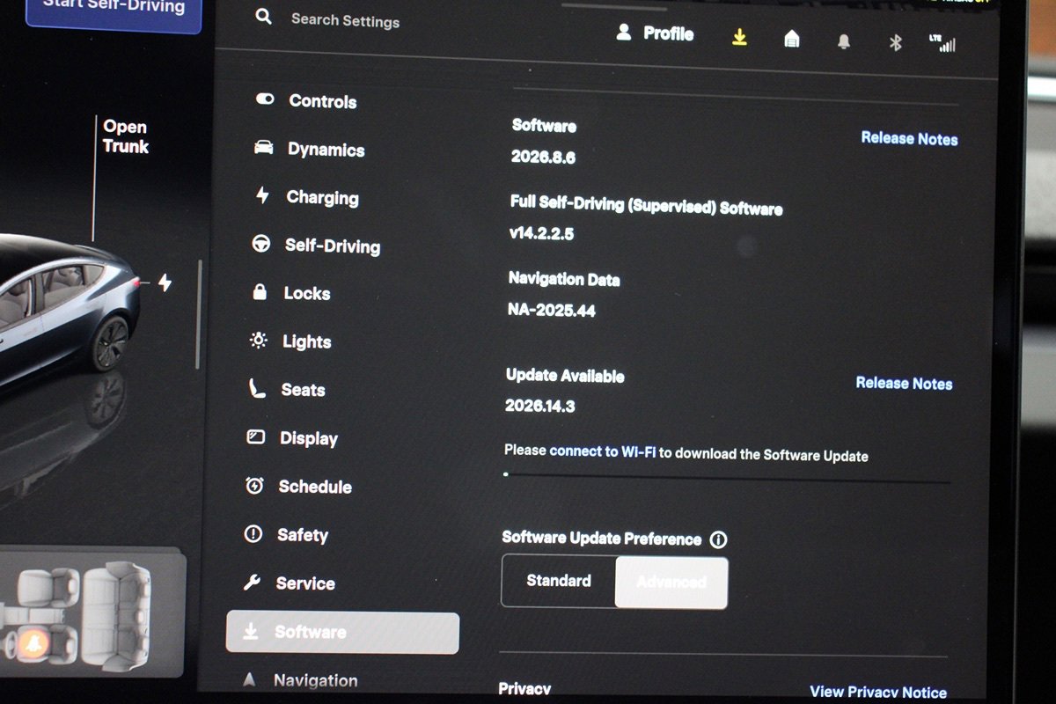The height and width of the screenshot is (704, 1056).
Task: Tap the seat layout thumbnail
Action: click(x=92, y=612)
